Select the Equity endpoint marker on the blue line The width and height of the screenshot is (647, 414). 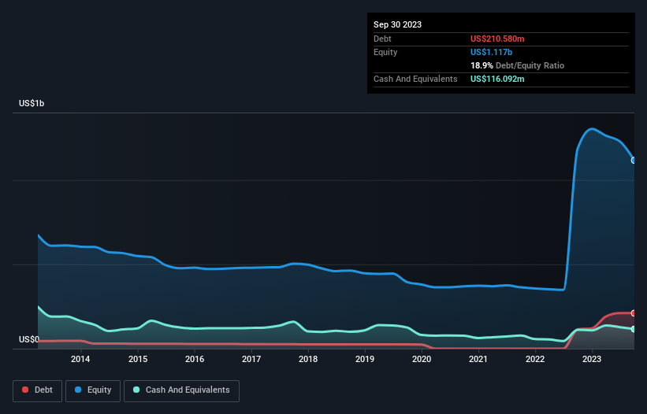coord(634,161)
